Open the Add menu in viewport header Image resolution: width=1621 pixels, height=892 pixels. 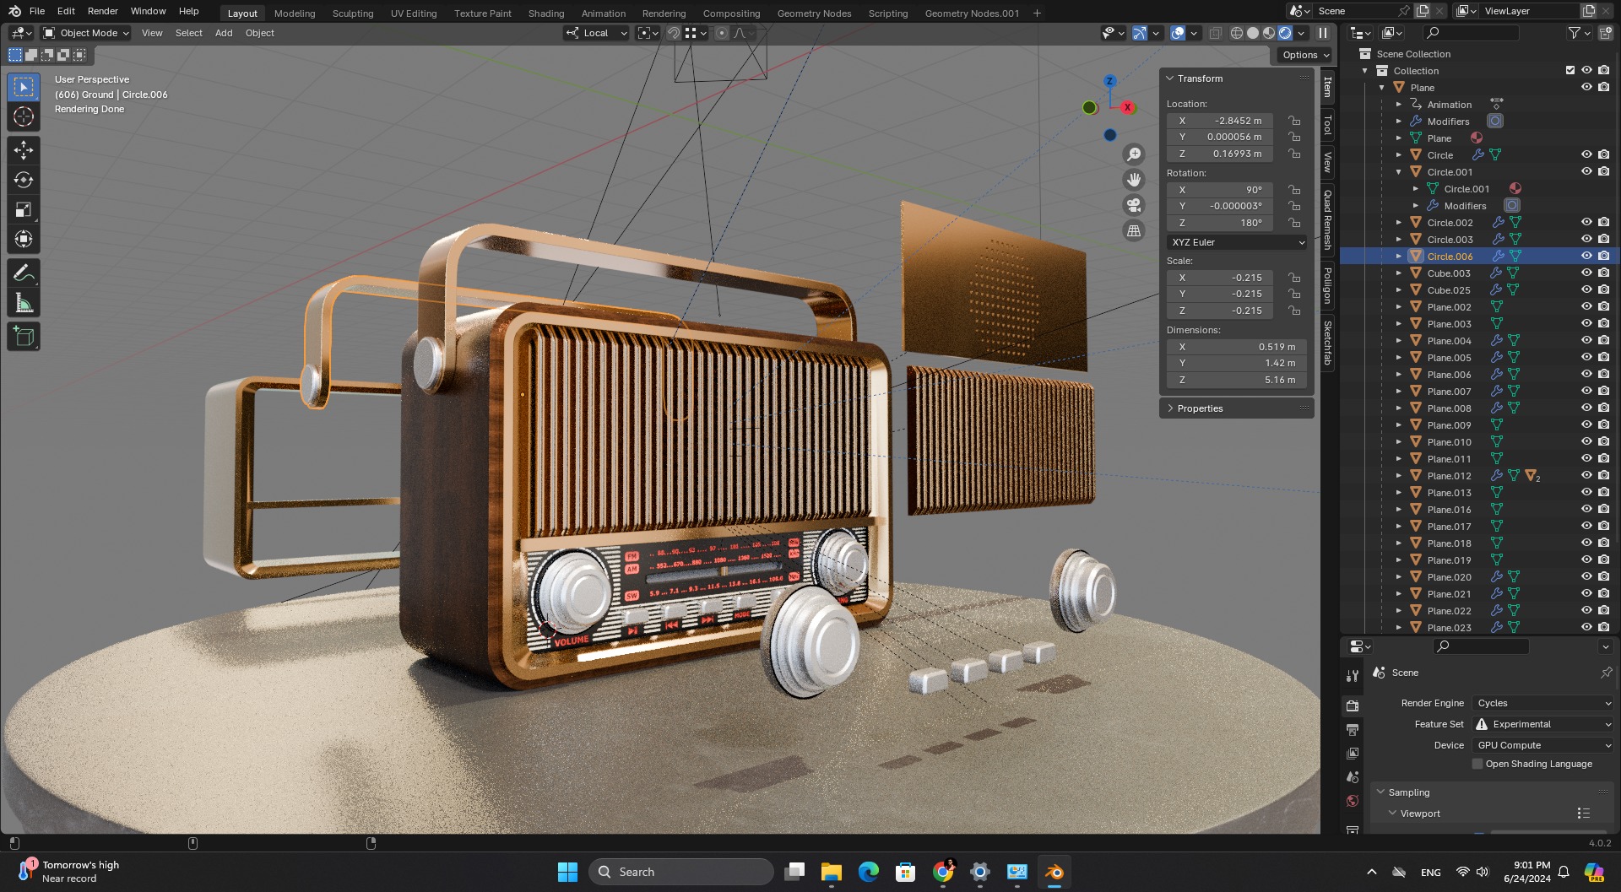click(x=224, y=33)
